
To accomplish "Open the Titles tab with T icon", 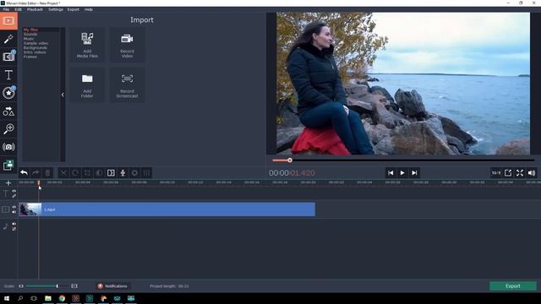I will [x=8, y=75].
